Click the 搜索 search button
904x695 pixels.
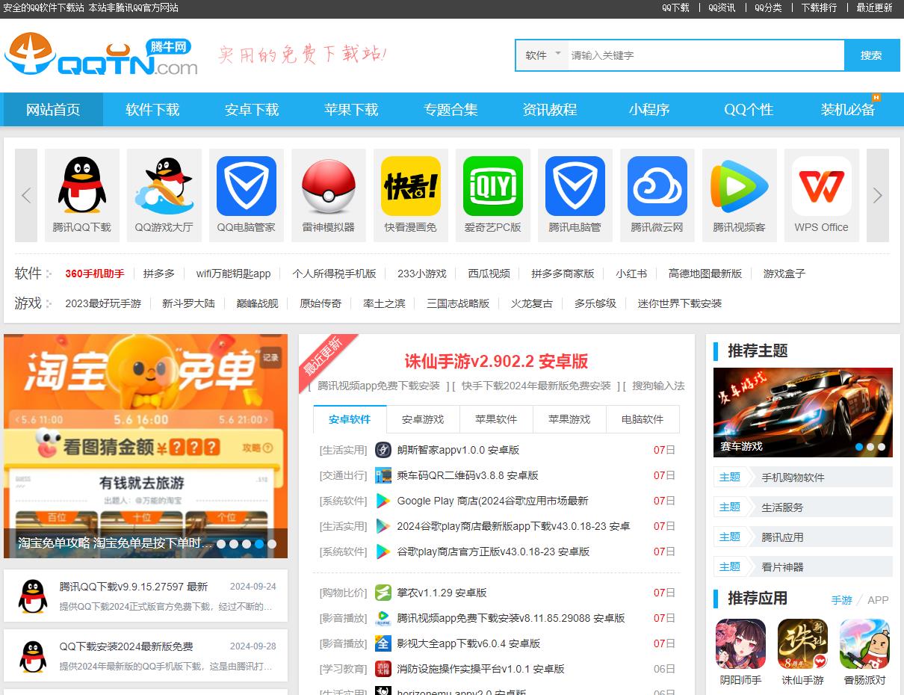tap(871, 55)
